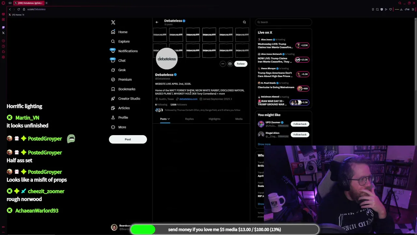Expand the Joined September 2025 chevron
The image size is (417, 235).
point(231,99)
